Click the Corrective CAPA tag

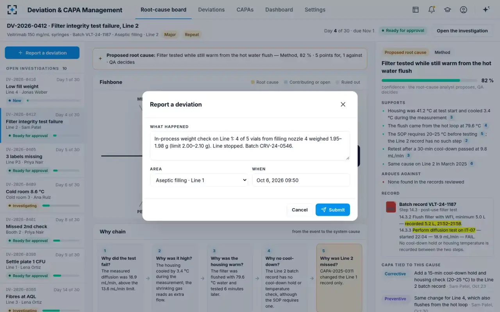[x=395, y=274]
